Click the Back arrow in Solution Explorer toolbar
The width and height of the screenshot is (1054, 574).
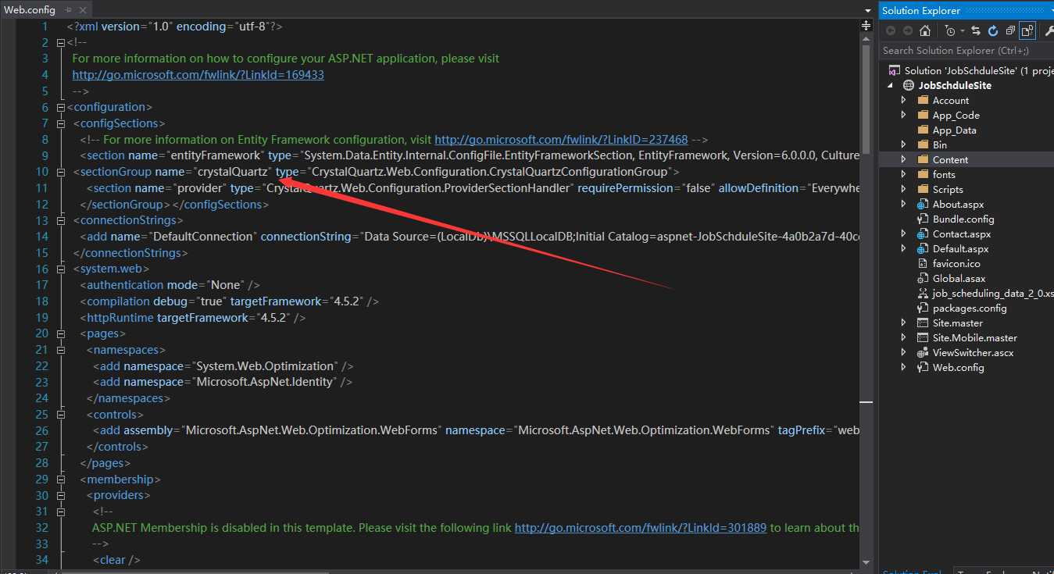891,30
